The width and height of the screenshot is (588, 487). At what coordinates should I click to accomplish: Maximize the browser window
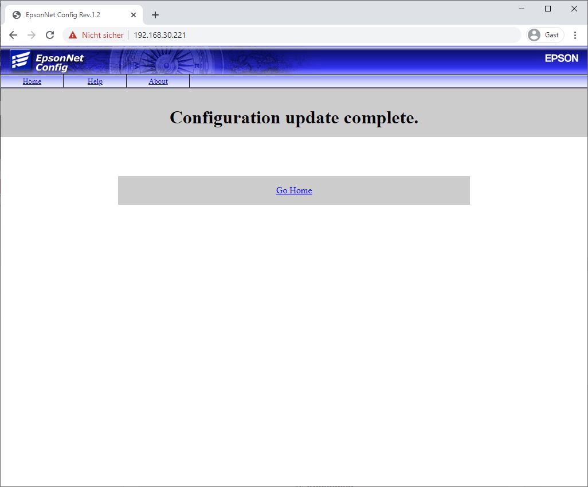548,9
